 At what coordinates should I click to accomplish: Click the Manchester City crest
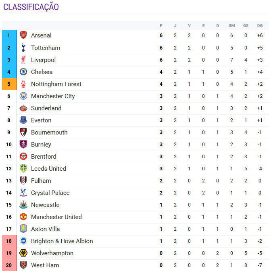(23, 96)
